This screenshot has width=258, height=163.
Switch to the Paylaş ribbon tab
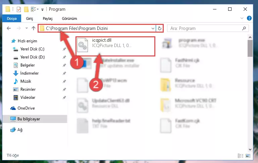point(48,18)
